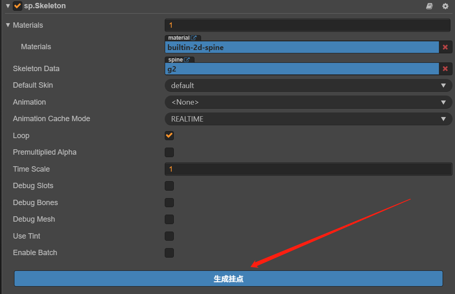Turn on Debug Bones
This screenshot has height=294, width=455.
(x=169, y=203)
